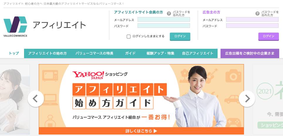283x136 pixels.
Task: Advance carousel with right arrow
Action: coord(247,99)
